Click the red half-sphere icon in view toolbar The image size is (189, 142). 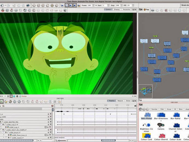[x=3, y=10]
